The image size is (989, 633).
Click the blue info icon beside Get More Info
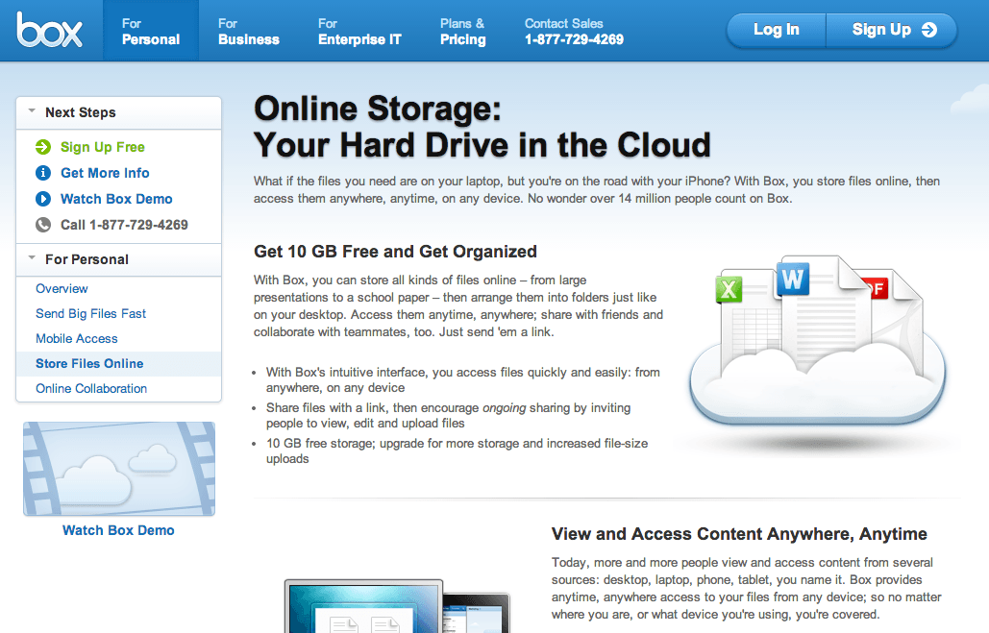(43, 173)
